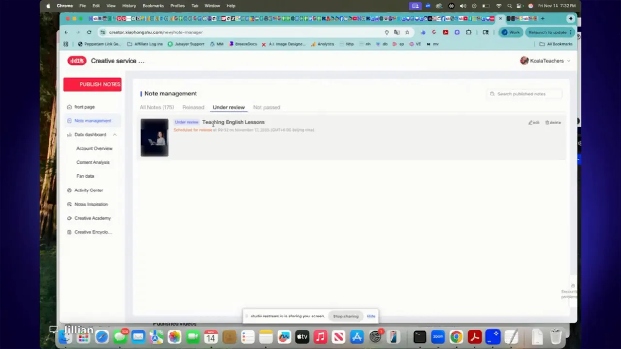The image size is (621, 349).
Task: Open the Chrome apps grid in bookmarks bar
Action: [65, 44]
